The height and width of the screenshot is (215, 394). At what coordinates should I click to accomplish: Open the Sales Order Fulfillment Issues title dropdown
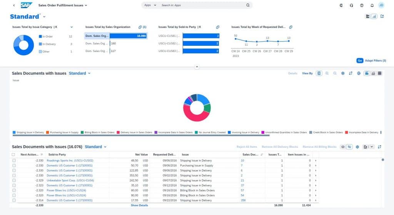(x=86, y=5)
